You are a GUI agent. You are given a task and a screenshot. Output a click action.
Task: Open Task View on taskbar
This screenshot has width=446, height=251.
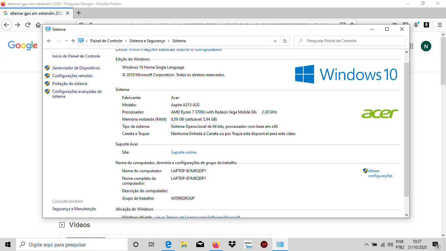pos(151,244)
